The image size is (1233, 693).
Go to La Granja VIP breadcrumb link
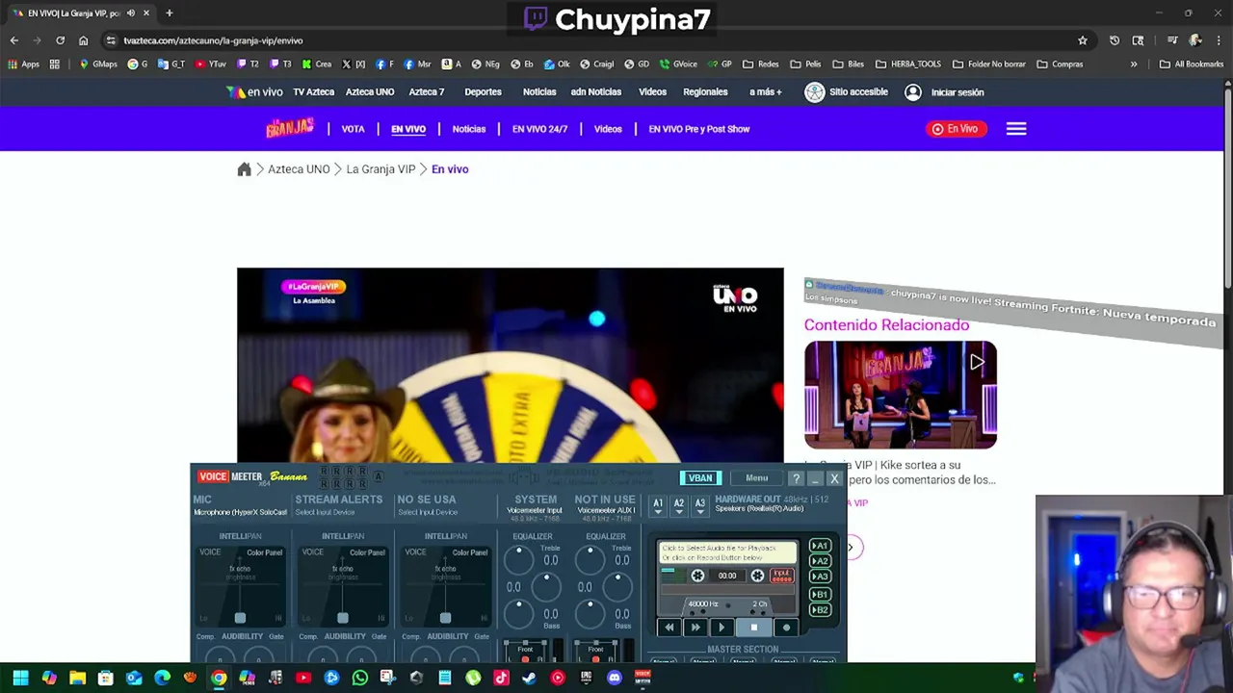click(380, 169)
